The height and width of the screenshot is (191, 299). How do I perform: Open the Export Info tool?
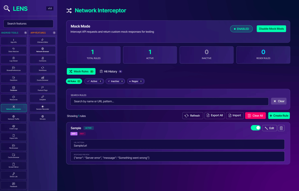click(x=13, y=137)
